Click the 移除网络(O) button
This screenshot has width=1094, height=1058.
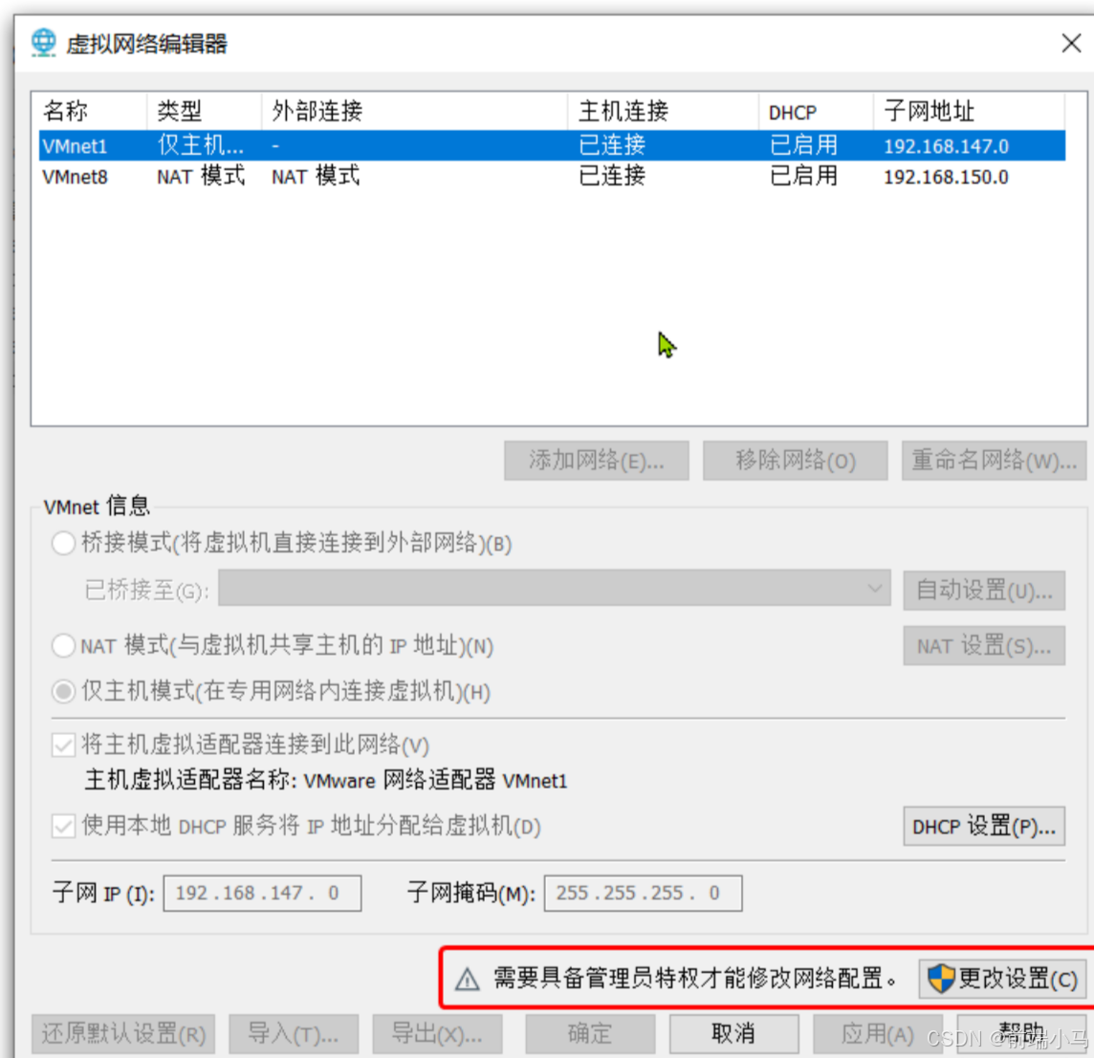tap(796, 461)
